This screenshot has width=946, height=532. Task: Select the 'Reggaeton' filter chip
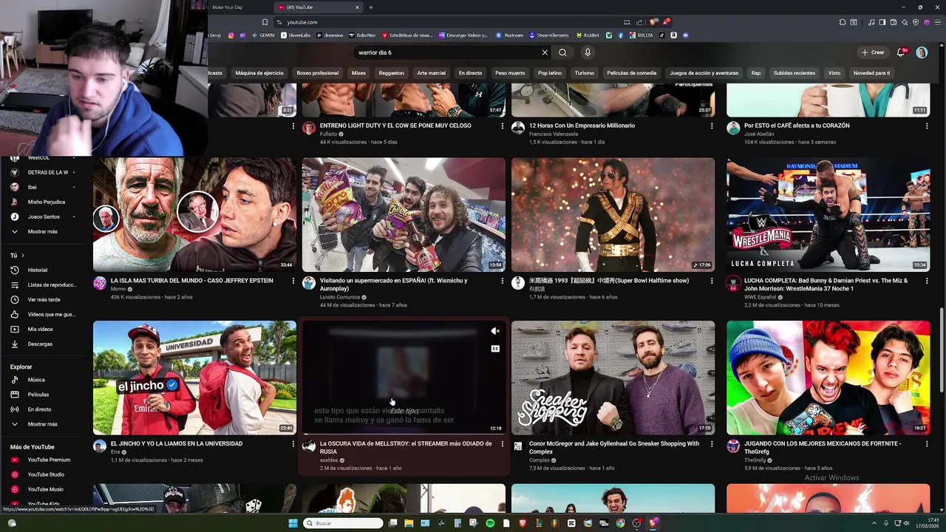point(392,73)
